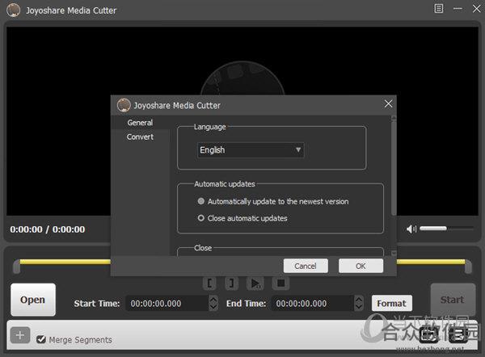The height and width of the screenshot is (357, 485).
Task: Toggle the Merge Segments checkbox
Action: tap(41, 339)
